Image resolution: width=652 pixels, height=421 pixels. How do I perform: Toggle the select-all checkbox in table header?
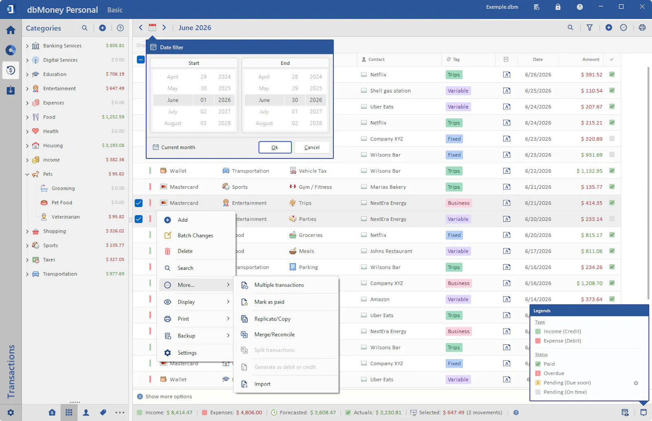[x=140, y=60]
